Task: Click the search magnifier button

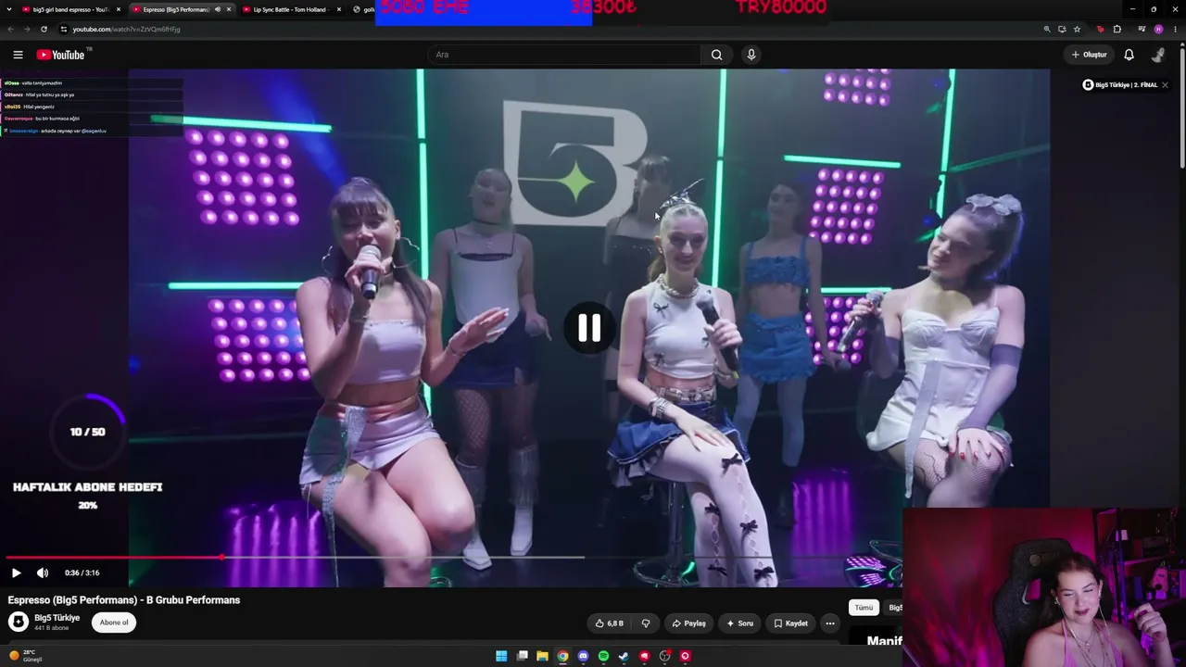Action: (x=716, y=55)
